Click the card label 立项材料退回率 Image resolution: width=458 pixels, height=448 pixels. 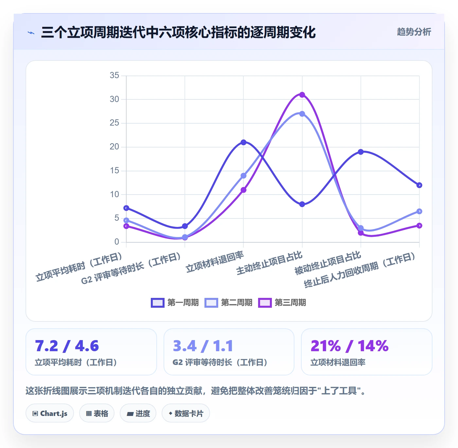tap(338, 362)
